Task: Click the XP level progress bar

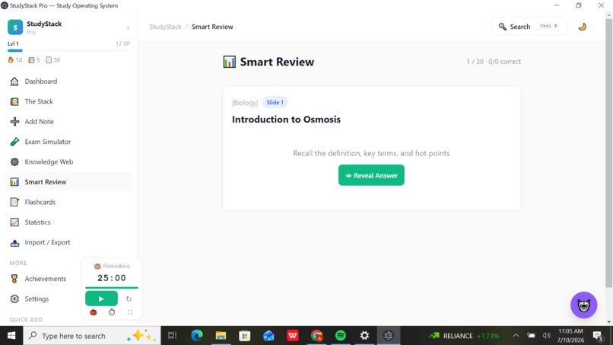Action: [68, 50]
